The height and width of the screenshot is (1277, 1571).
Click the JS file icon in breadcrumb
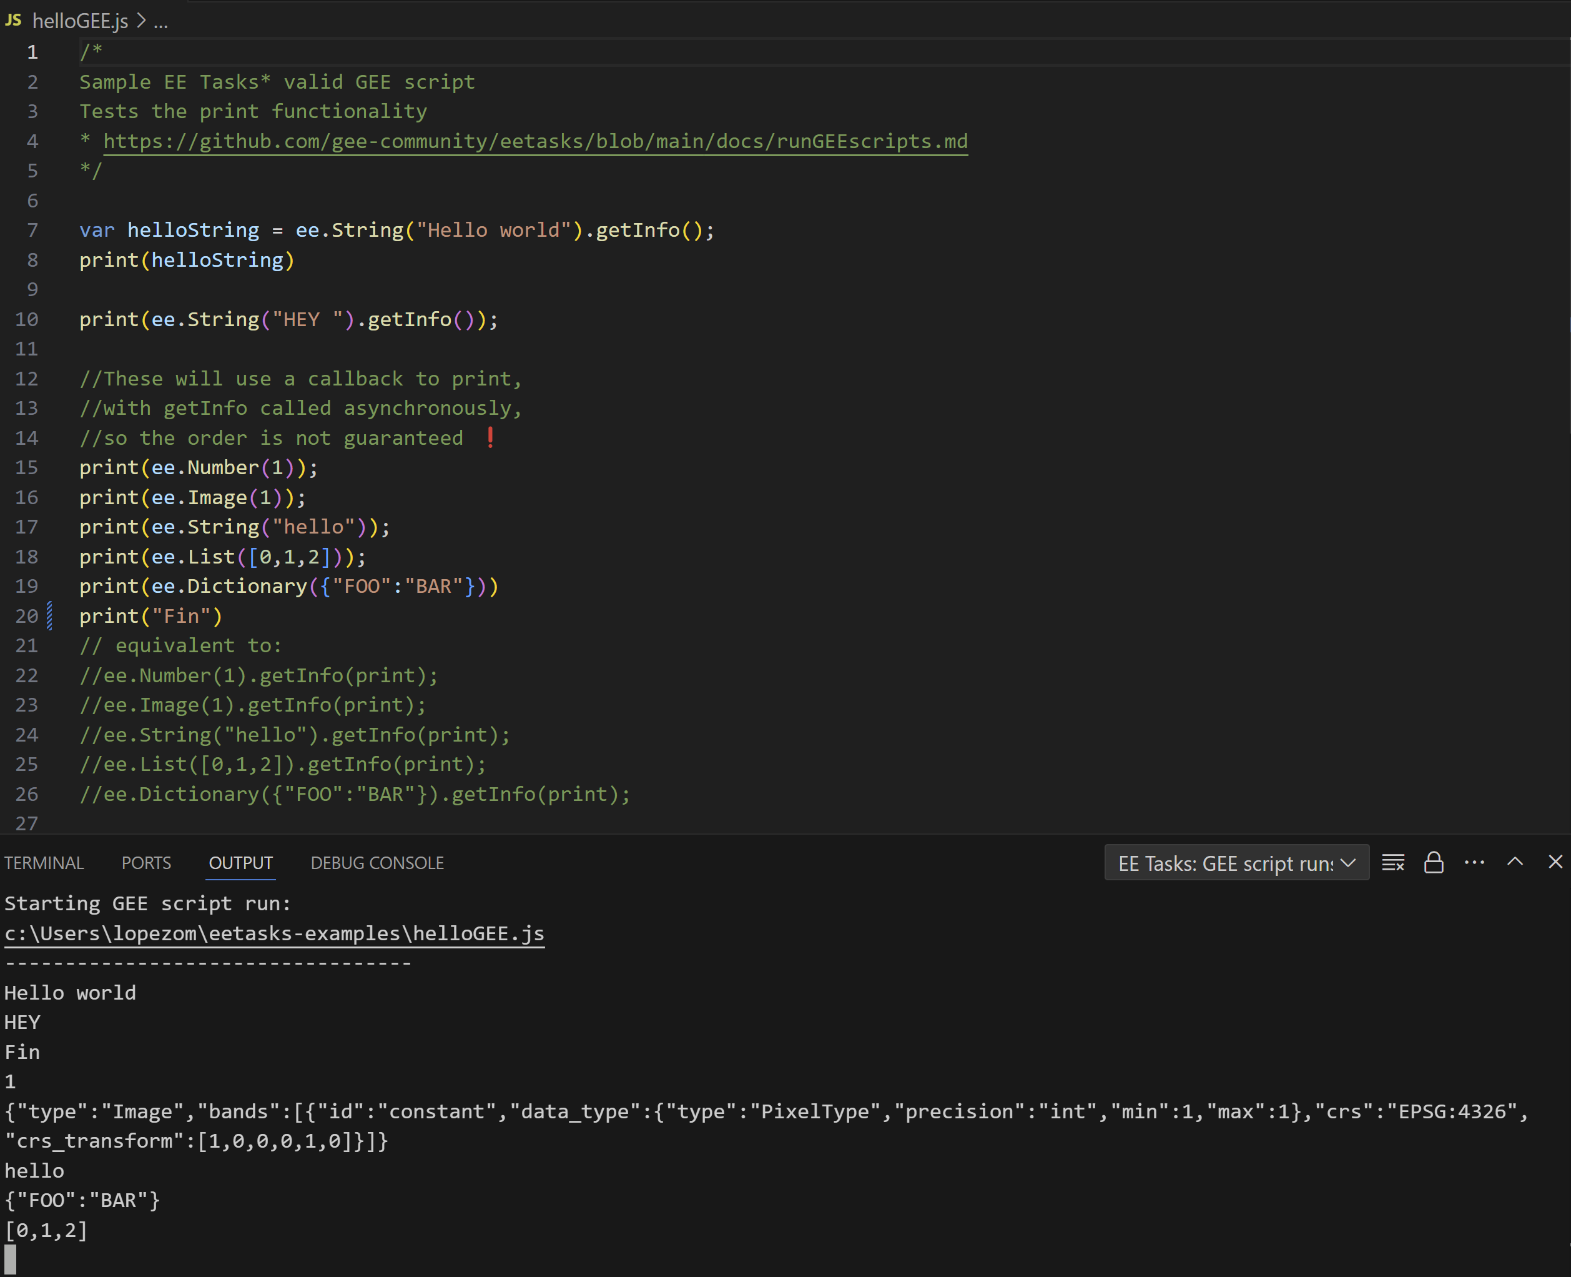13,21
